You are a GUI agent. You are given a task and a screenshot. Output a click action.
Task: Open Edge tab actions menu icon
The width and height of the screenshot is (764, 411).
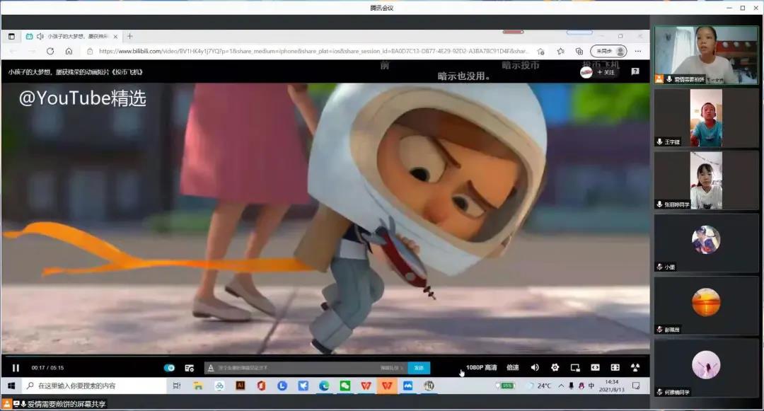point(12,37)
